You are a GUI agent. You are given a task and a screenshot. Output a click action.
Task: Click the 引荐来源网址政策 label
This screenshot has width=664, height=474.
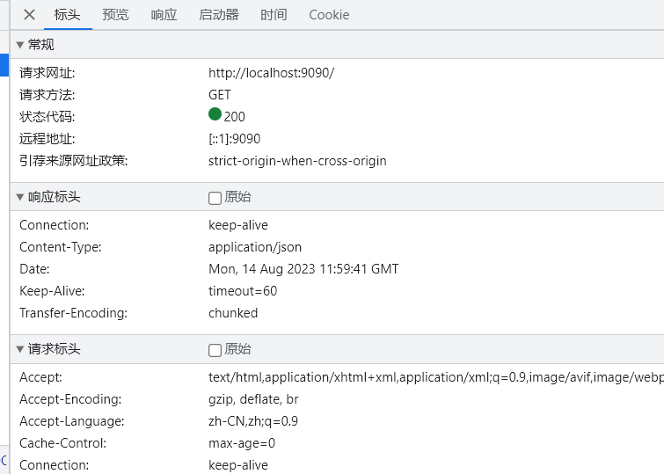pyautogui.click(x=73, y=161)
